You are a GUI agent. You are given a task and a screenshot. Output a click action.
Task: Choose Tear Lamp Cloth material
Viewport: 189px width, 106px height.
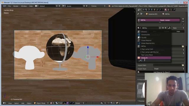(154, 49)
